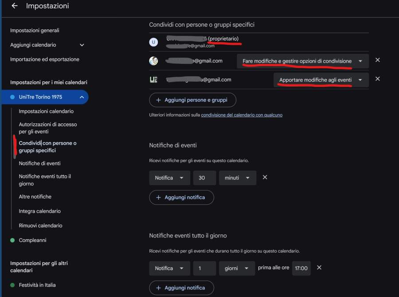
Task: Click the 30 minutes number field
Action: click(x=204, y=178)
